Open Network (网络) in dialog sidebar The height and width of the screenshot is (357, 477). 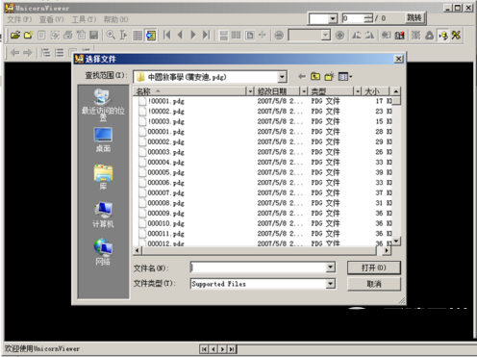[103, 252]
